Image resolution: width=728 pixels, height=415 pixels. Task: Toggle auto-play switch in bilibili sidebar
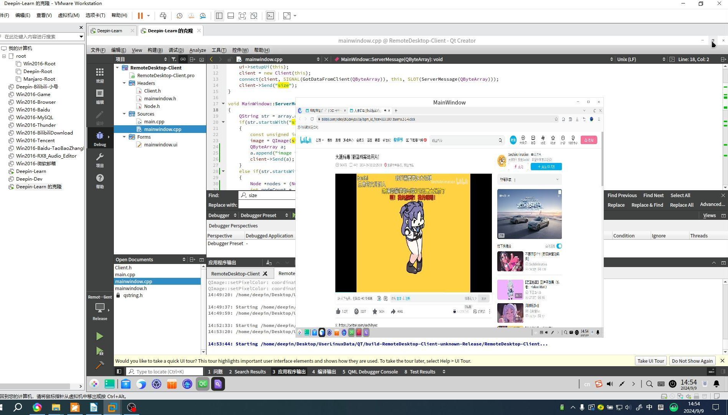(559, 246)
